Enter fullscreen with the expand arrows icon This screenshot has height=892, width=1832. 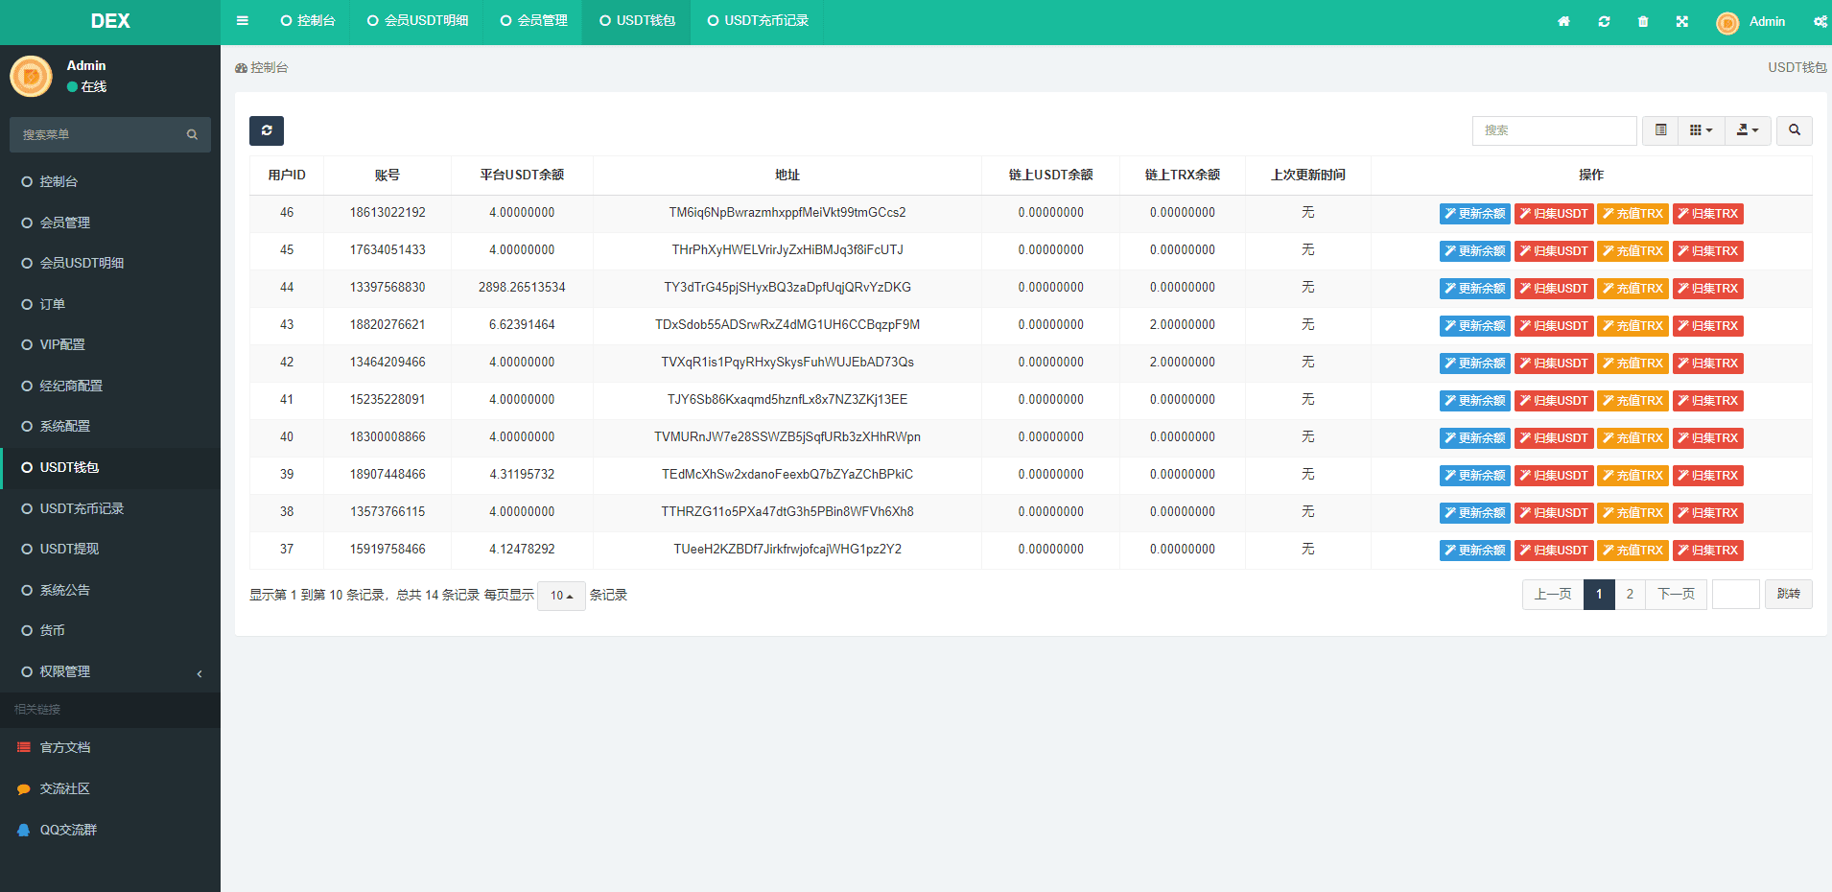click(x=1682, y=21)
